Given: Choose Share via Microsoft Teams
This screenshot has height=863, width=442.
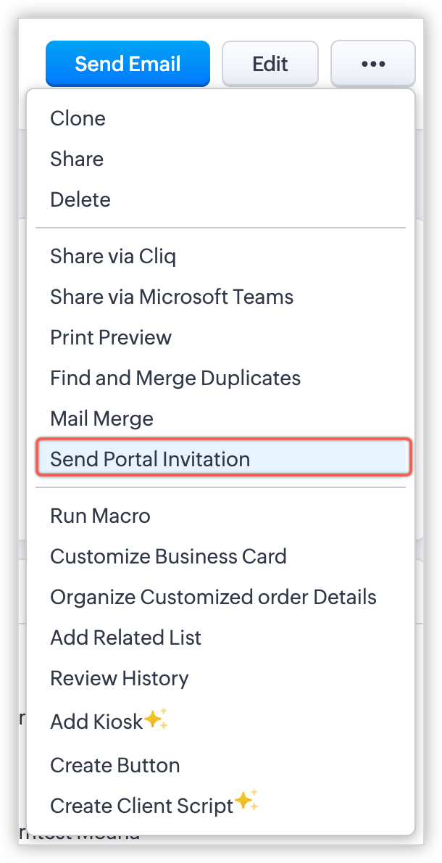Looking at the screenshot, I should (172, 297).
